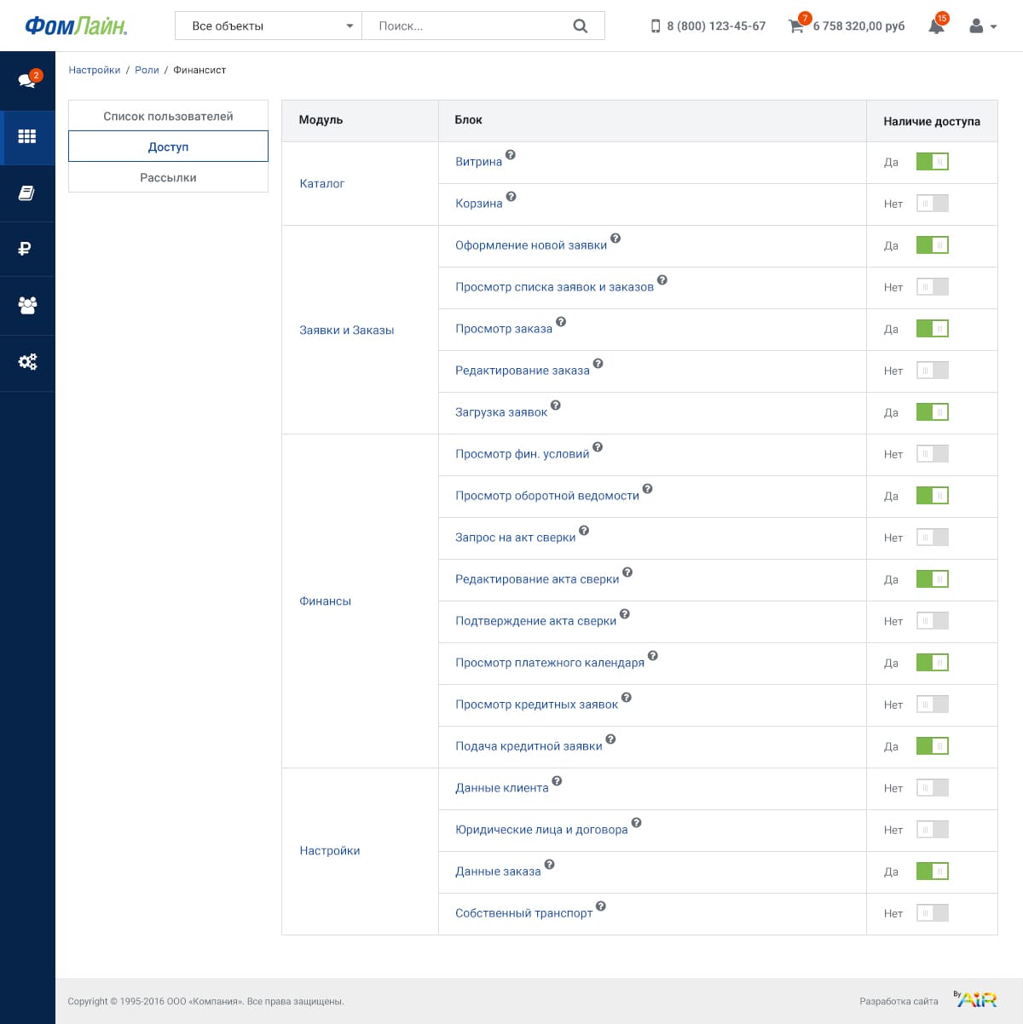The image size is (1023, 1024).
Task: Click the Роли breadcrumb link
Action: tap(147, 70)
